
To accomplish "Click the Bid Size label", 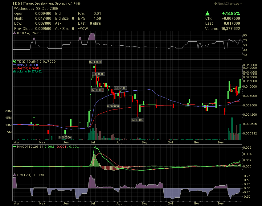I will (x=62, y=19).
